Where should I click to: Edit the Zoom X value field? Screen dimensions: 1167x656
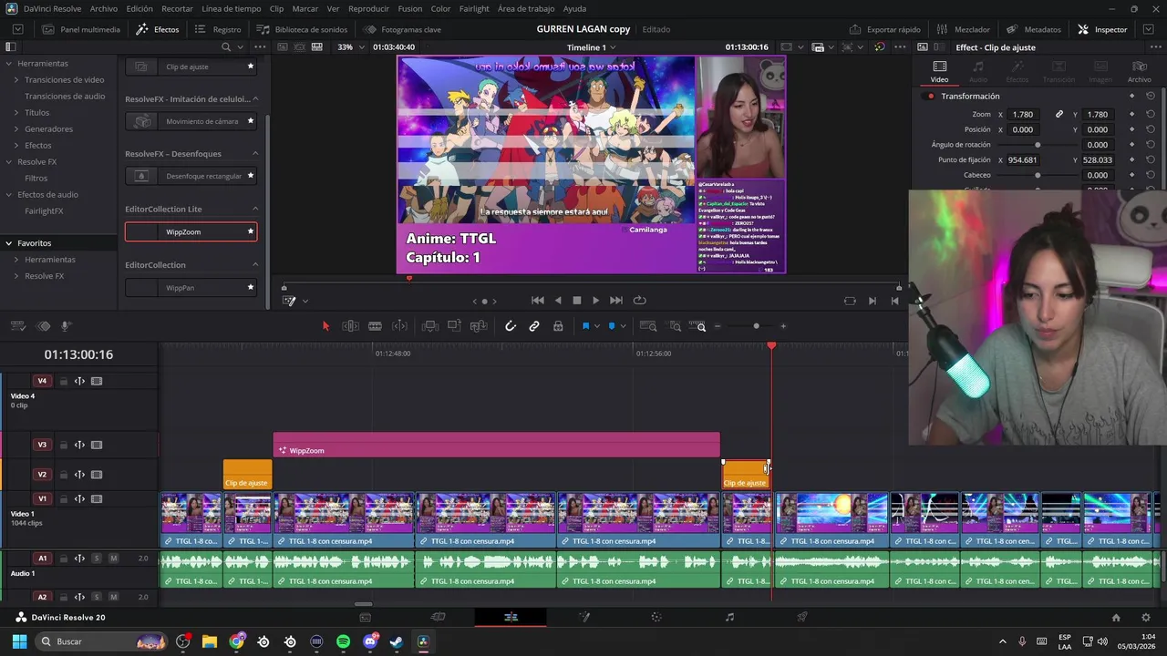pos(1022,114)
